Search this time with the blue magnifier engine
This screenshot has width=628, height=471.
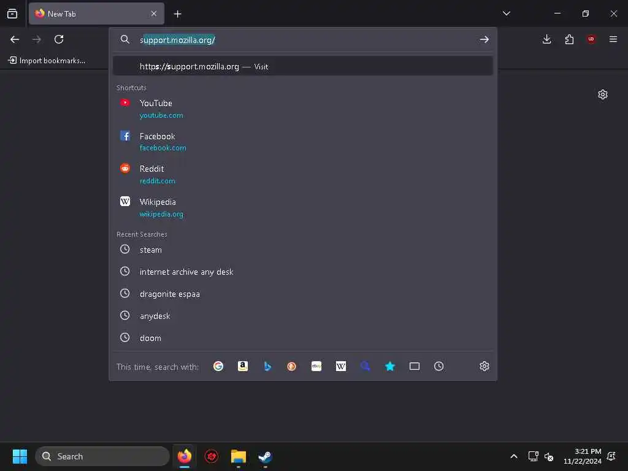(x=366, y=366)
